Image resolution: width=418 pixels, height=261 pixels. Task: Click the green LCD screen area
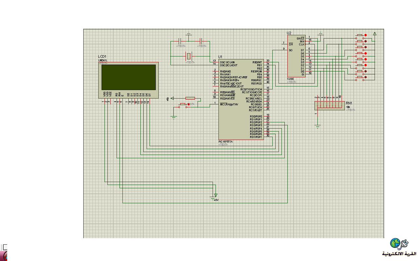(x=128, y=77)
